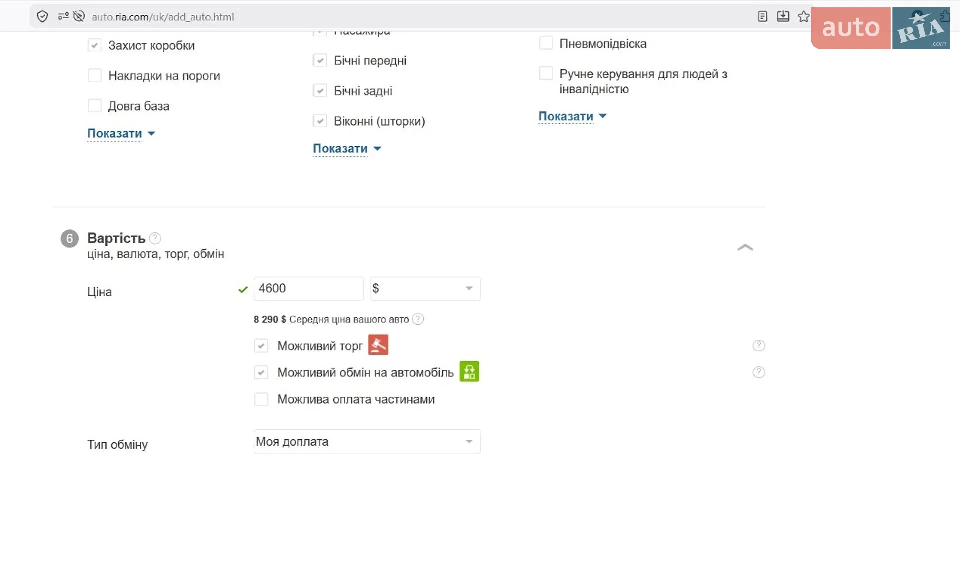
Task: Open help icon next to Вартість heading
Action: [x=155, y=238]
